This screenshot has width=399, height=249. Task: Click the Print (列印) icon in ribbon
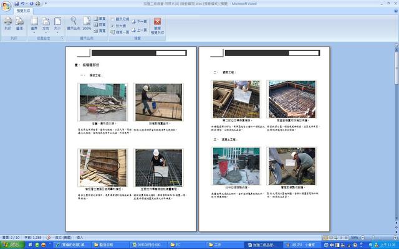[7, 23]
